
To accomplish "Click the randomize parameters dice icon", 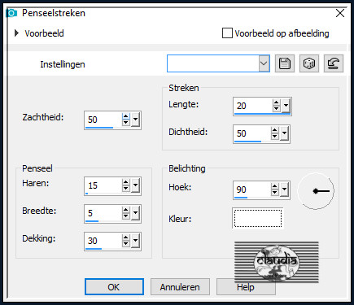I will click(309, 63).
